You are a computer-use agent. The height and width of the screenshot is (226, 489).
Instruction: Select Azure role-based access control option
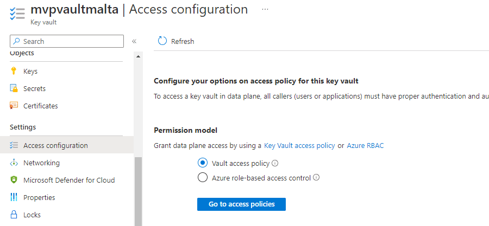tap(203, 177)
